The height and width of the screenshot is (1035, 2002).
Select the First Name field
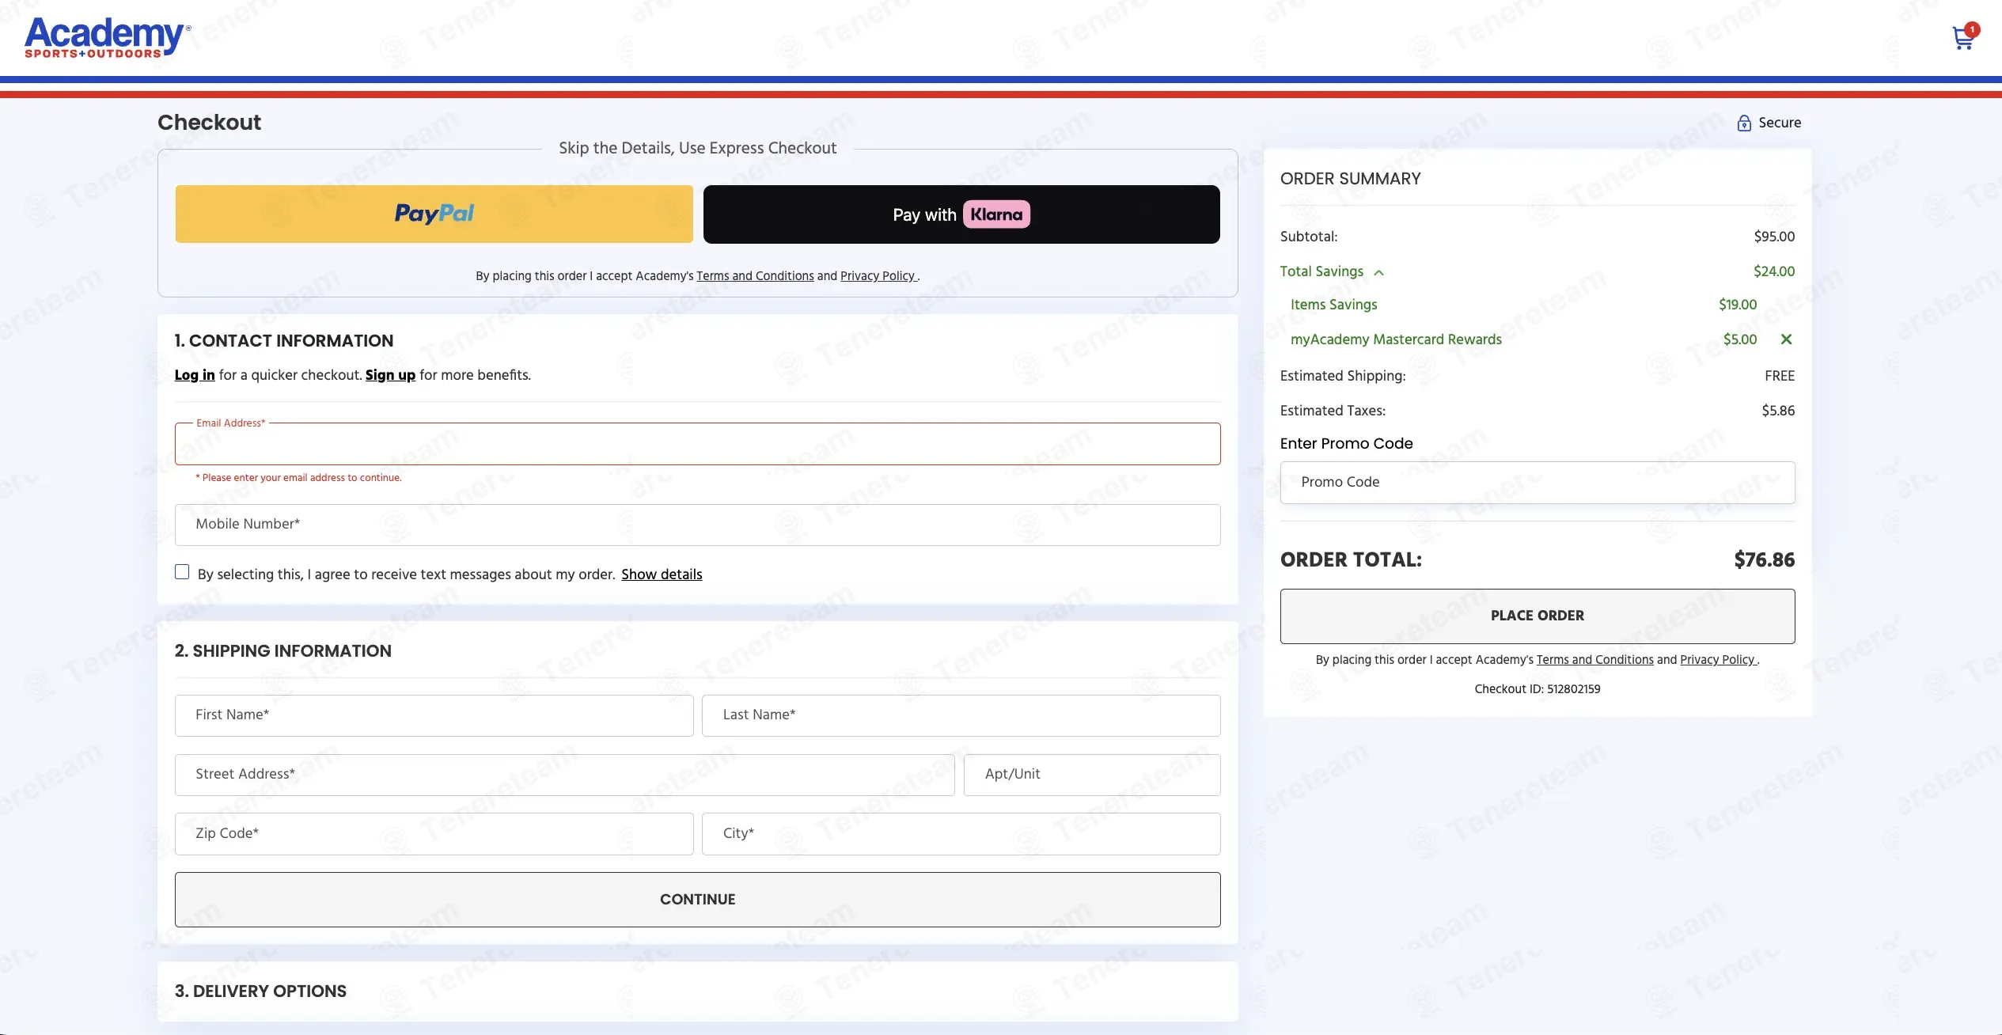pyautogui.click(x=434, y=715)
